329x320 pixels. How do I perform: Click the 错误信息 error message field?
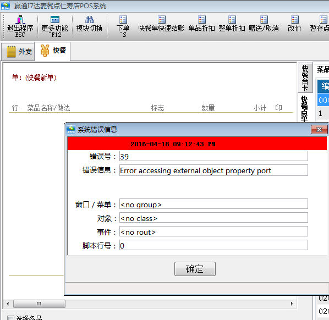213,170
